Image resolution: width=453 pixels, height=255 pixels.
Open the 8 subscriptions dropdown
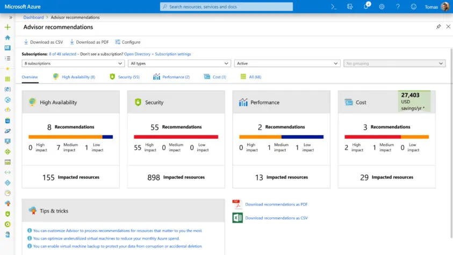tap(74, 63)
